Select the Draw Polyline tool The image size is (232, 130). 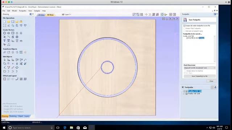pyautogui.click(x=5, y=37)
